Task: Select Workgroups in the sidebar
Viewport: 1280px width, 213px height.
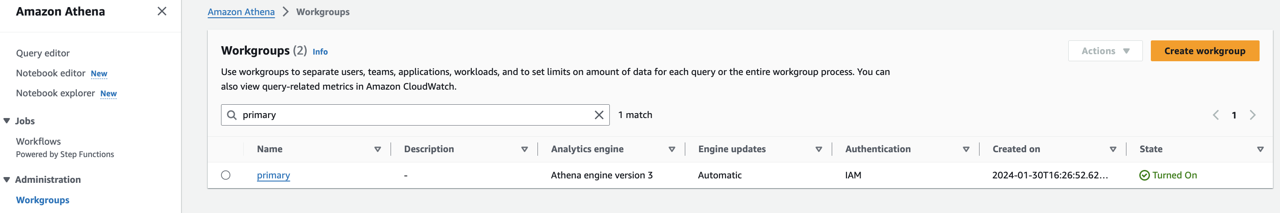Action: point(43,200)
